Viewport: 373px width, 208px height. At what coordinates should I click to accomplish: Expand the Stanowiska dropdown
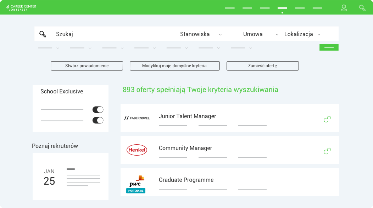(x=201, y=34)
